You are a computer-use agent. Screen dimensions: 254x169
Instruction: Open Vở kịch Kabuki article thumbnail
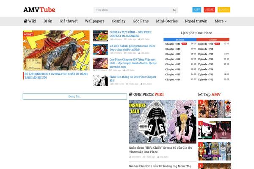coord(100,49)
